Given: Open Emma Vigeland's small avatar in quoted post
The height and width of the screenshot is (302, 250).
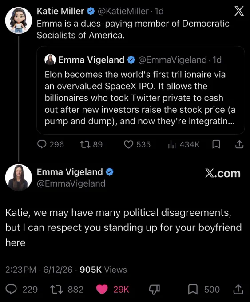Looking at the screenshot, I should [x=50, y=60].
